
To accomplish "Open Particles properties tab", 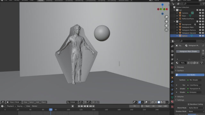I will tap(172, 86).
